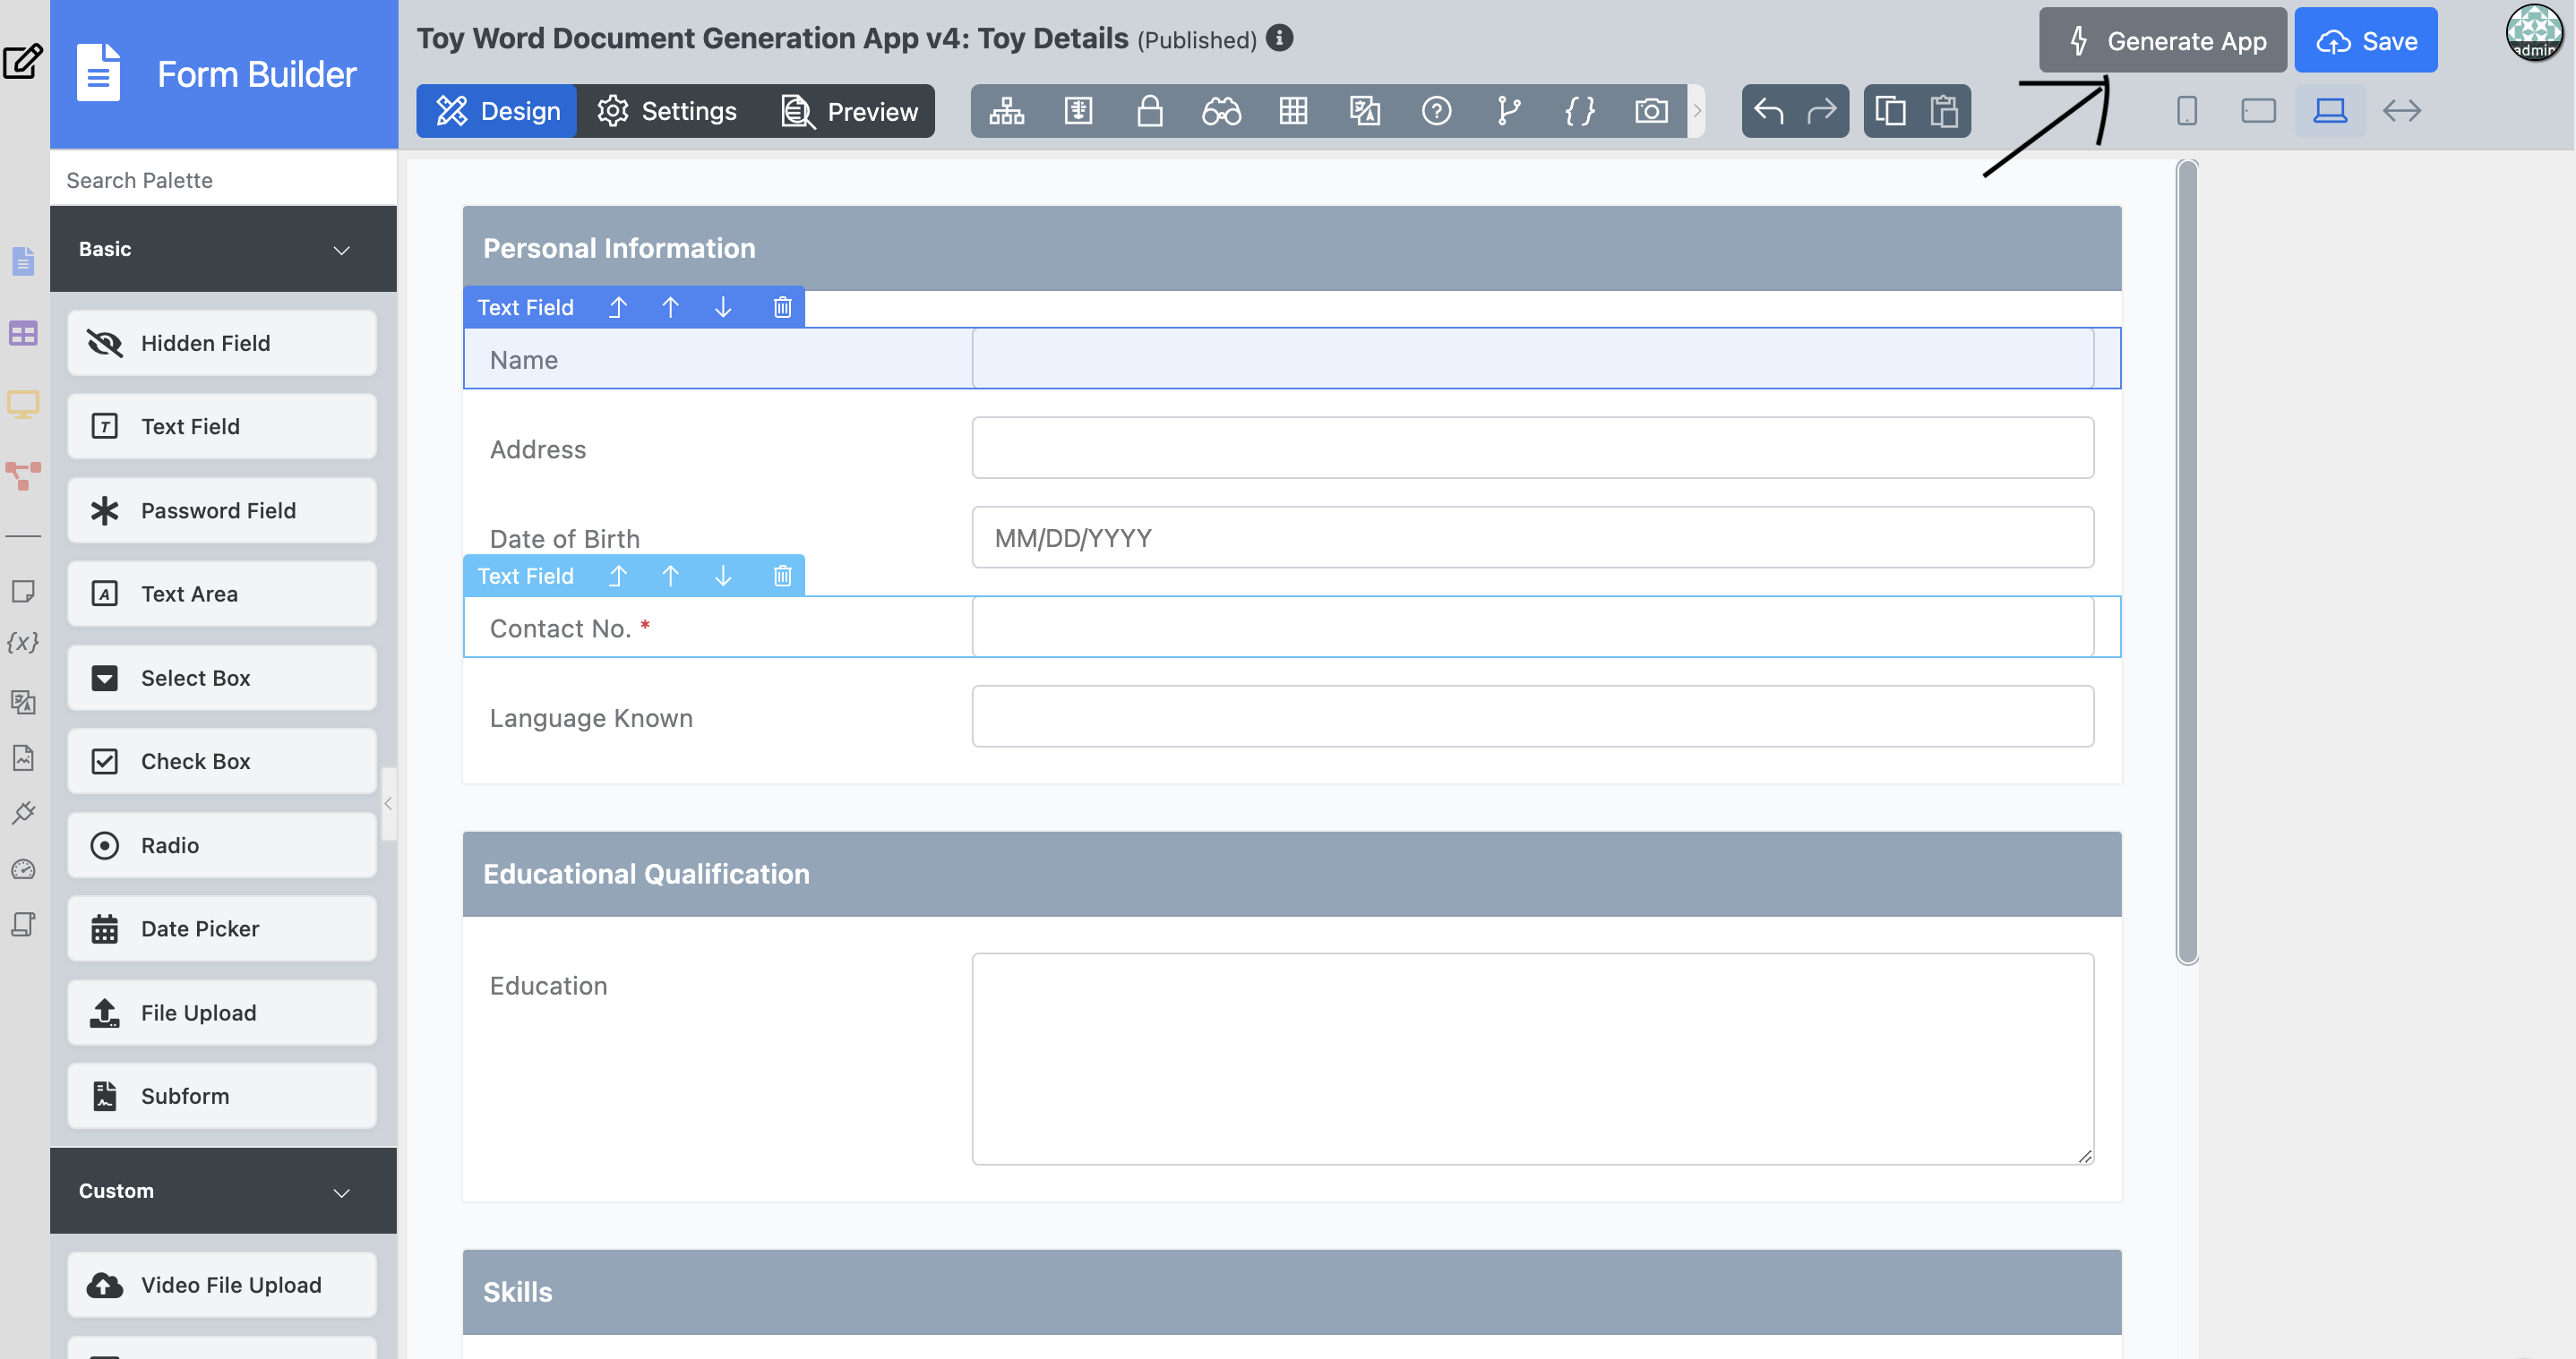This screenshot has width=2576, height=1359.
Task: Open the Settings tab
Action: coord(668,111)
